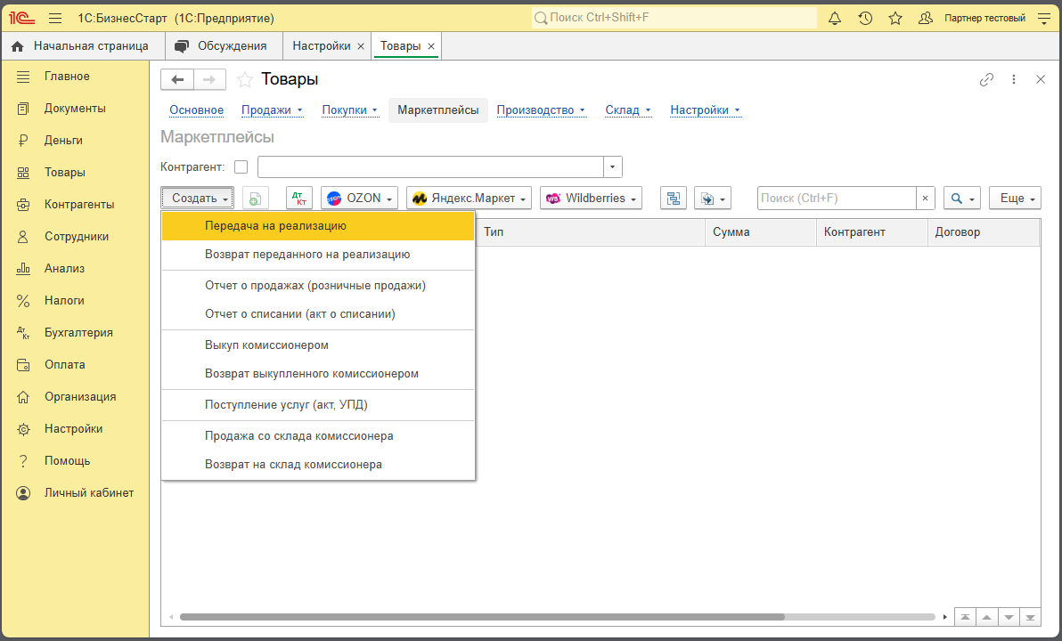This screenshot has height=641, width=1062.
Task: Open the OZON dropdown button
Action: pyautogui.click(x=359, y=199)
